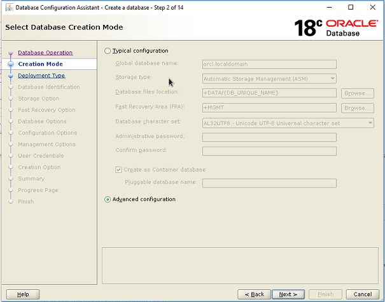This screenshot has width=385, height=302.
Task: Click the Deployment Type step bullet icon
Action: click(11, 76)
